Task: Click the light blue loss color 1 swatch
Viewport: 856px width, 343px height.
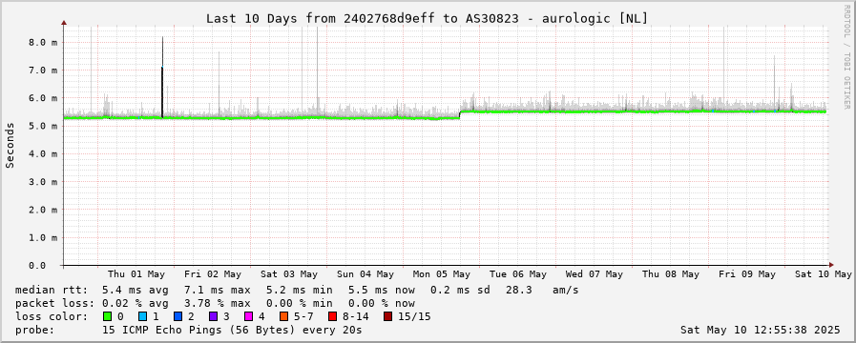Action: pos(142,316)
